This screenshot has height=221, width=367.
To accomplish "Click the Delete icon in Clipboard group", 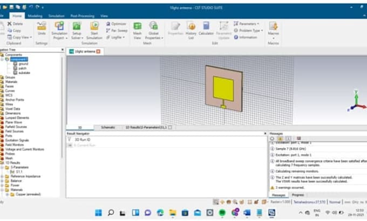I will click(10, 24).
